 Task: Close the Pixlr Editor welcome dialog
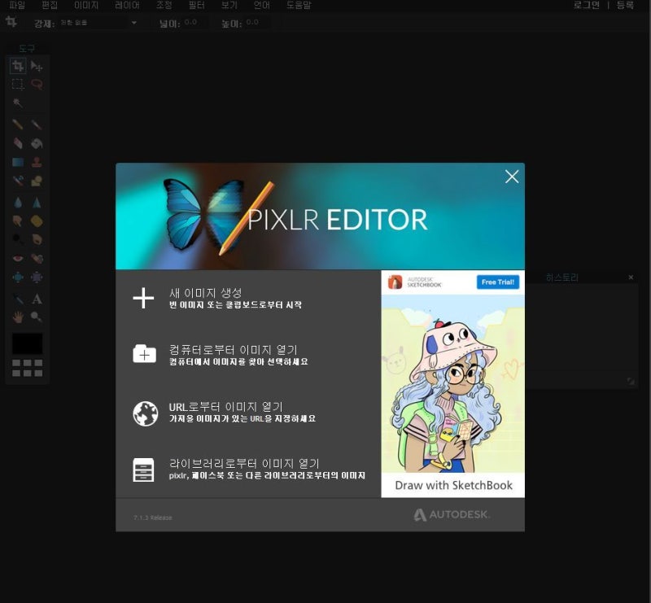tap(512, 177)
